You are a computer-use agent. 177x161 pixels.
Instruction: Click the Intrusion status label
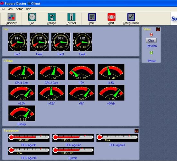click(152, 46)
